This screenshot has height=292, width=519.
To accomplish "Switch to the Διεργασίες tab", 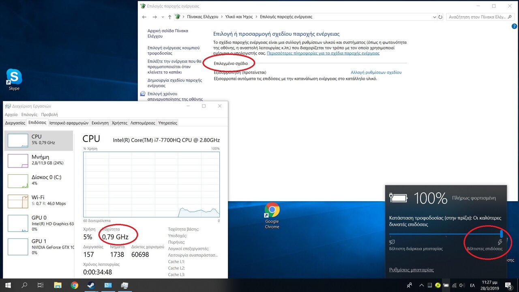I will [x=15, y=123].
